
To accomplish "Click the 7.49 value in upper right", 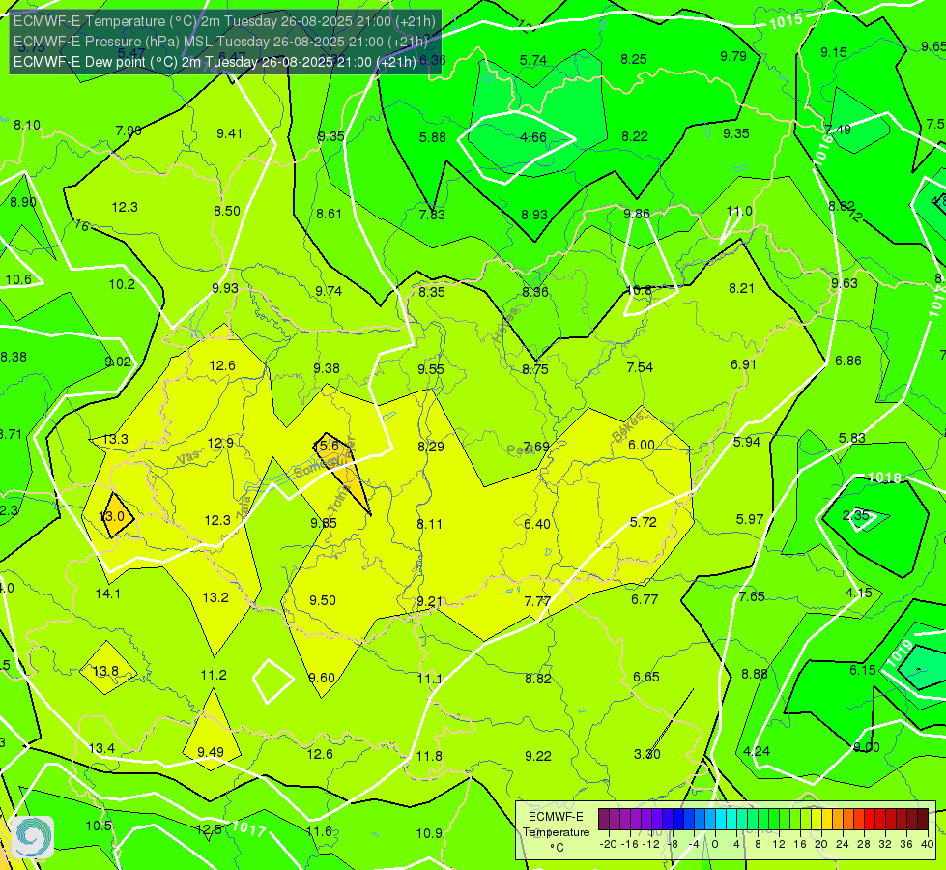I will 838,130.
